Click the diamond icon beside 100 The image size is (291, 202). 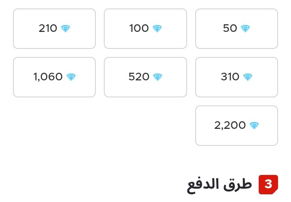pyautogui.click(x=157, y=29)
